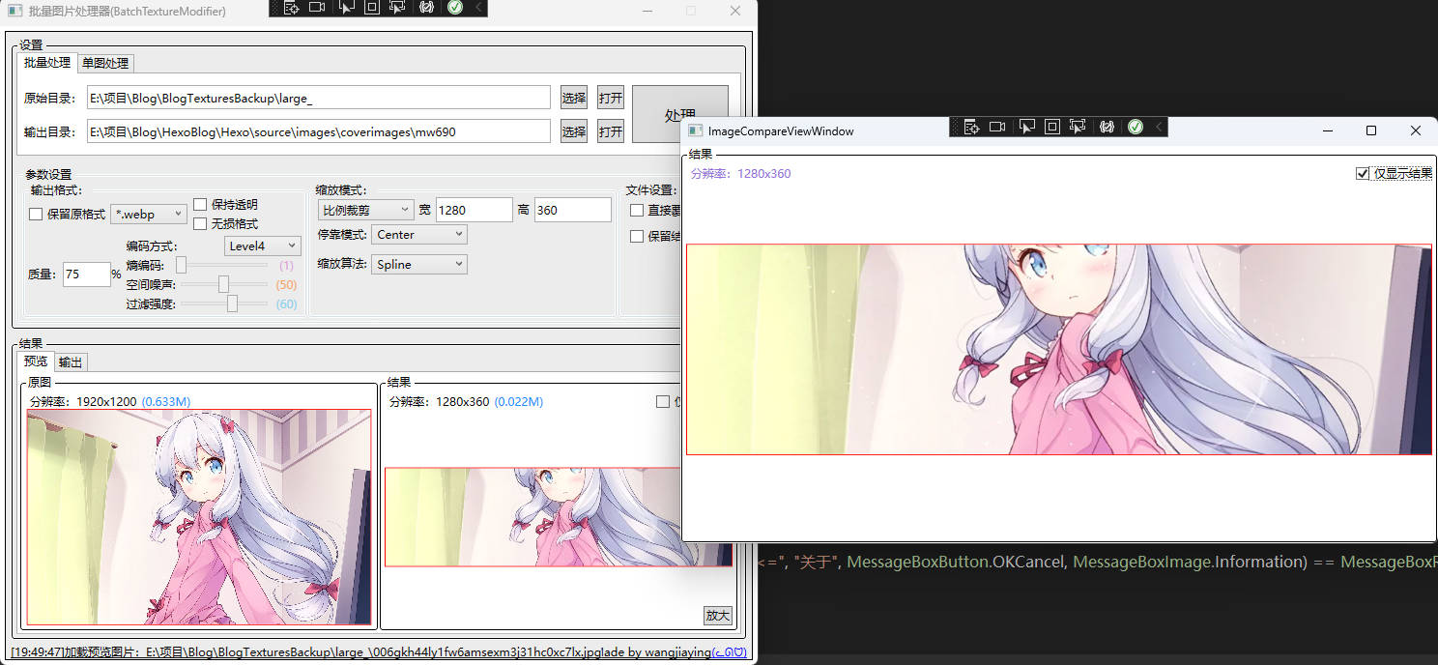Check the 保持透明 option

click(x=200, y=205)
